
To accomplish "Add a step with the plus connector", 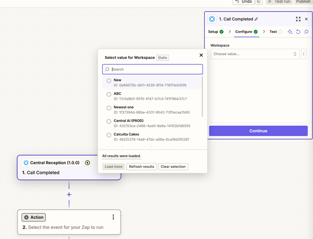I will coord(69,194).
